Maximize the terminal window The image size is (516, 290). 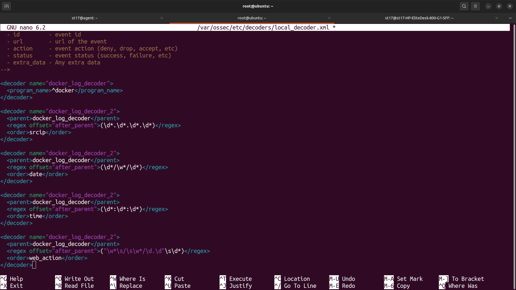499,6
